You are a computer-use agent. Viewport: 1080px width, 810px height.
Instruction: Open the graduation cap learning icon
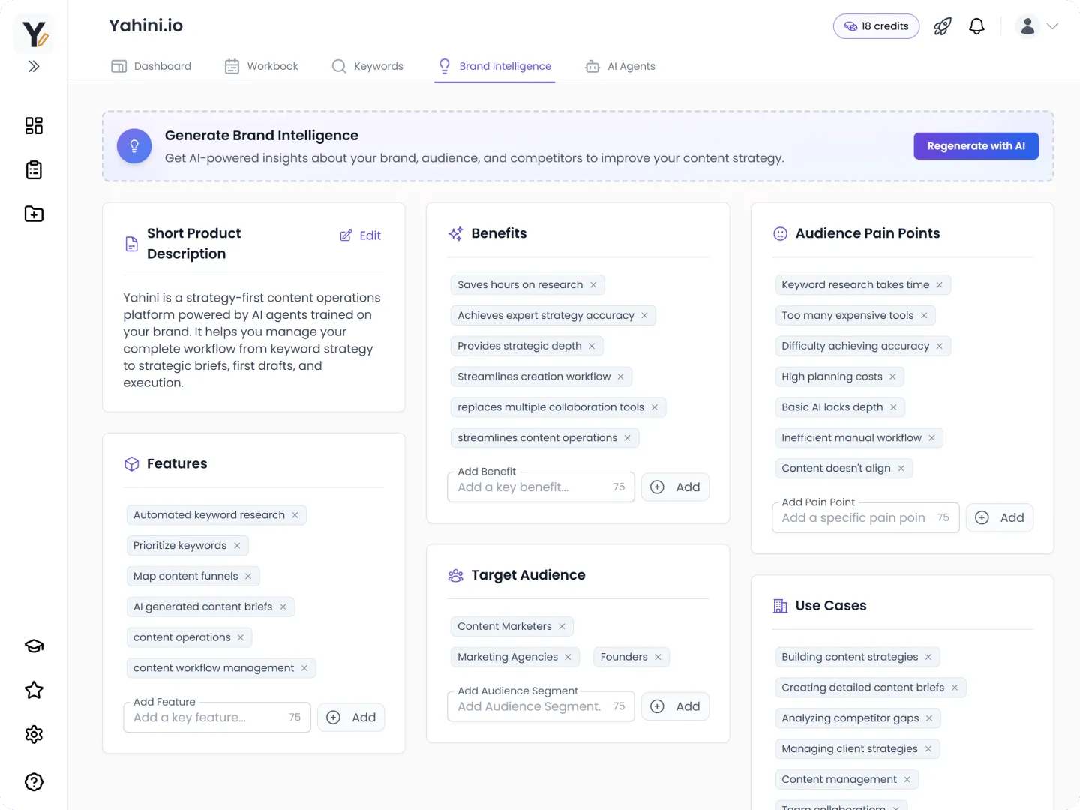(33, 646)
